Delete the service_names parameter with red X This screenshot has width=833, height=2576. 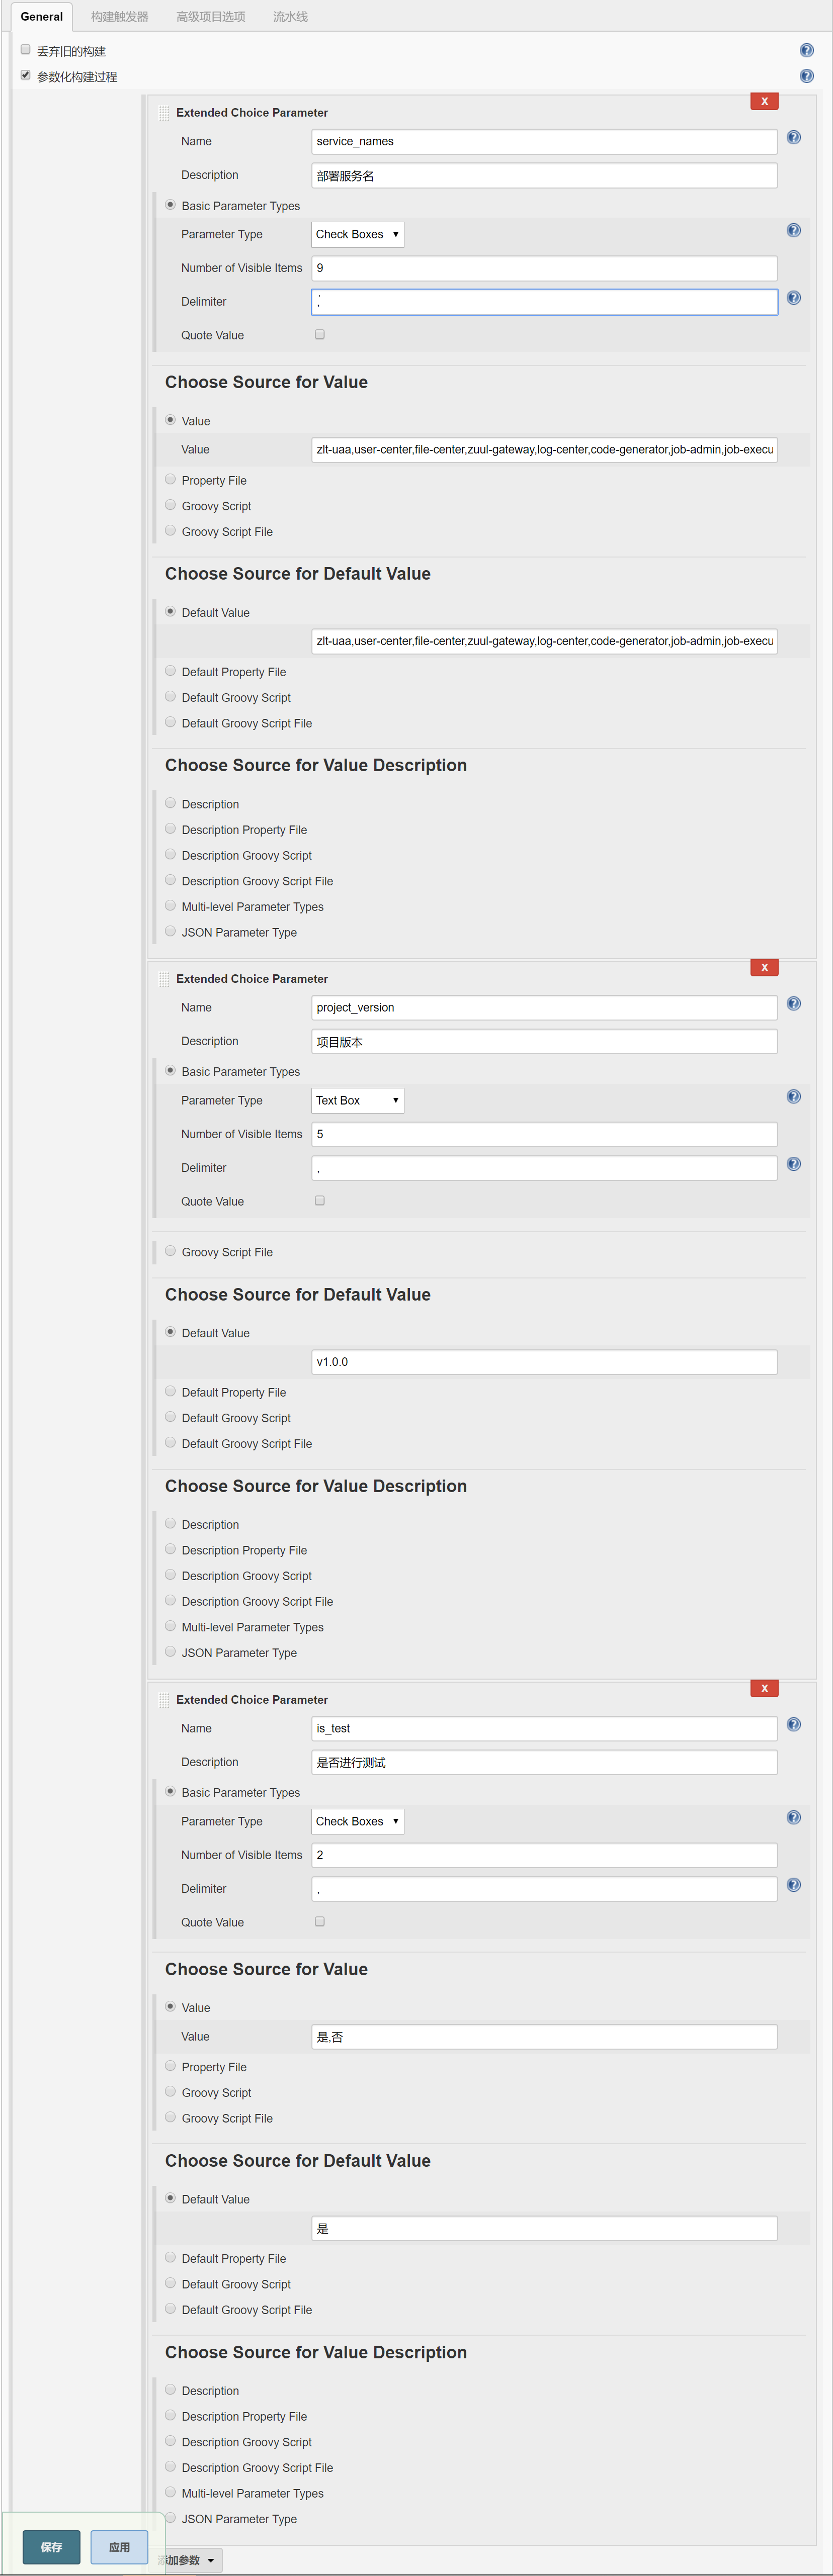coord(764,101)
